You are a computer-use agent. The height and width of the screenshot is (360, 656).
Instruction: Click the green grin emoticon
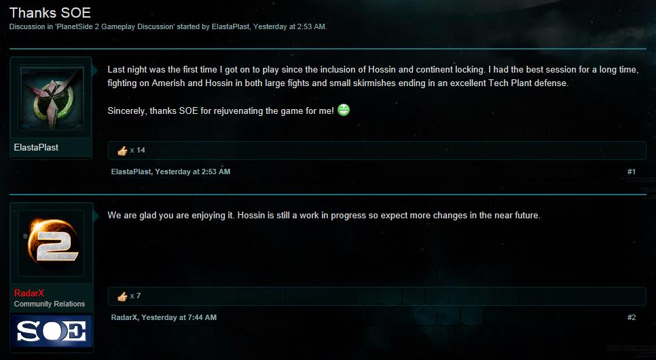pyautogui.click(x=344, y=110)
